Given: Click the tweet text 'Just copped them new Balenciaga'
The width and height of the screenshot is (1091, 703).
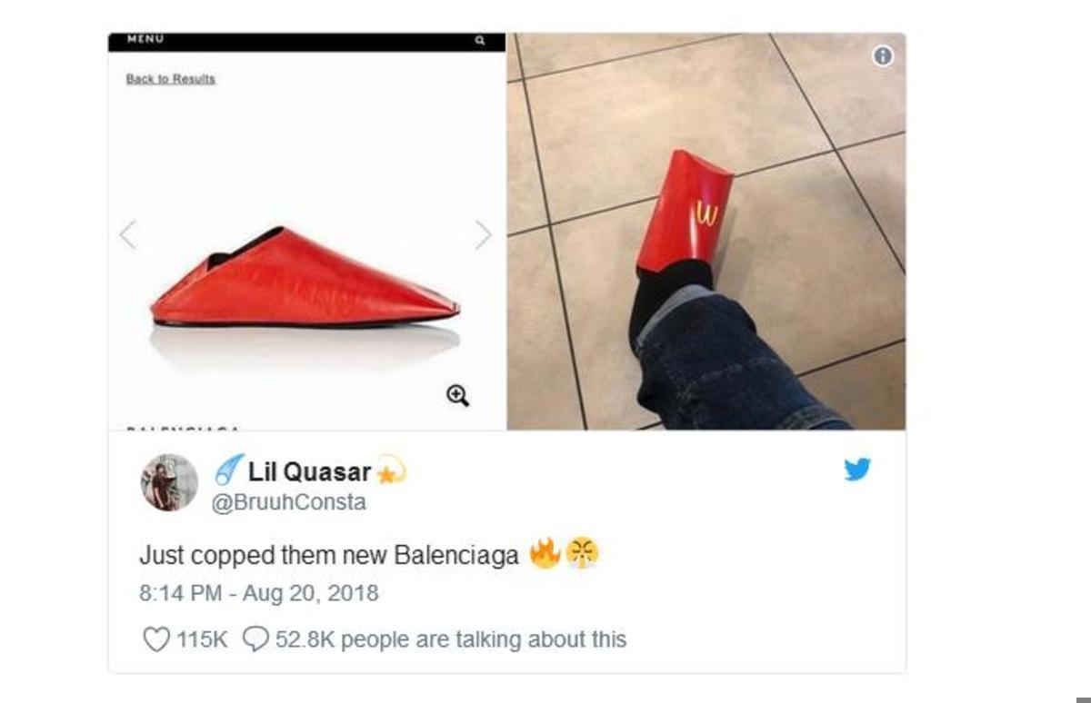Looking at the screenshot, I should (x=329, y=556).
